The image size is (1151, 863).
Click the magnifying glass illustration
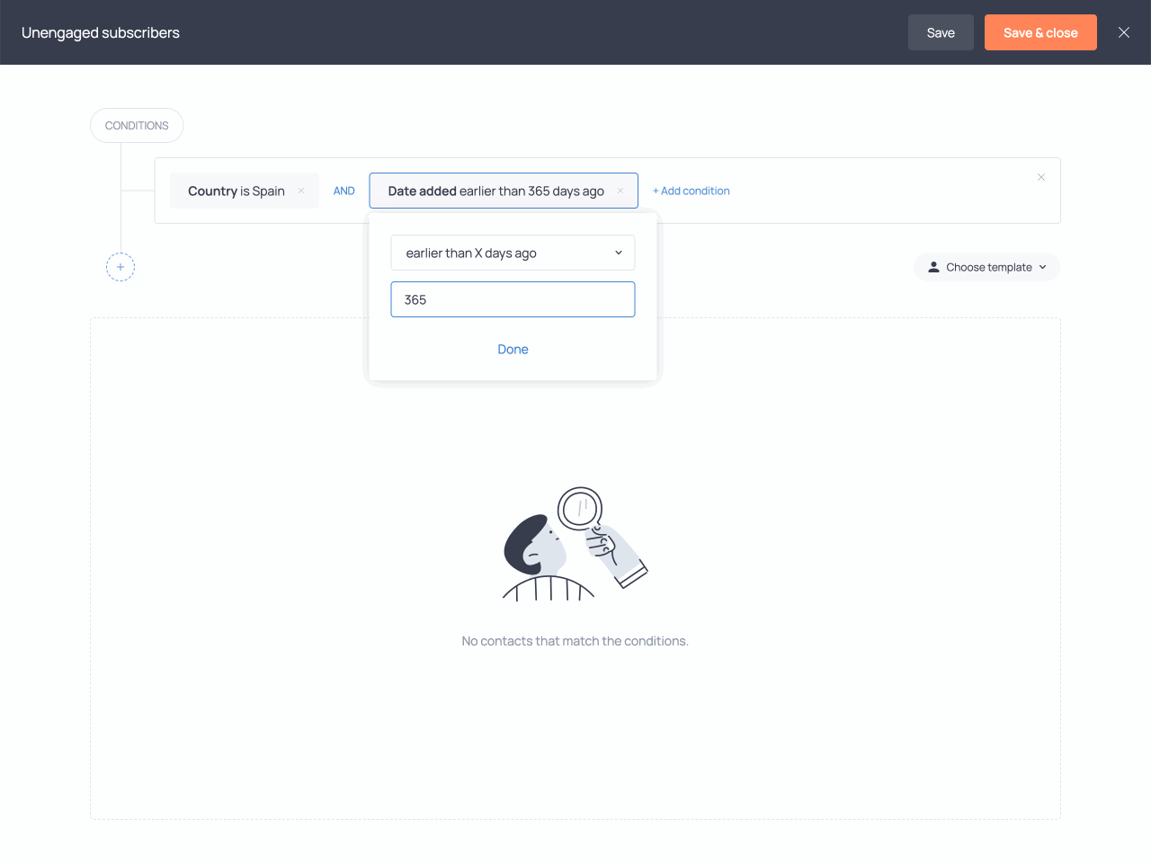[x=580, y=510]
